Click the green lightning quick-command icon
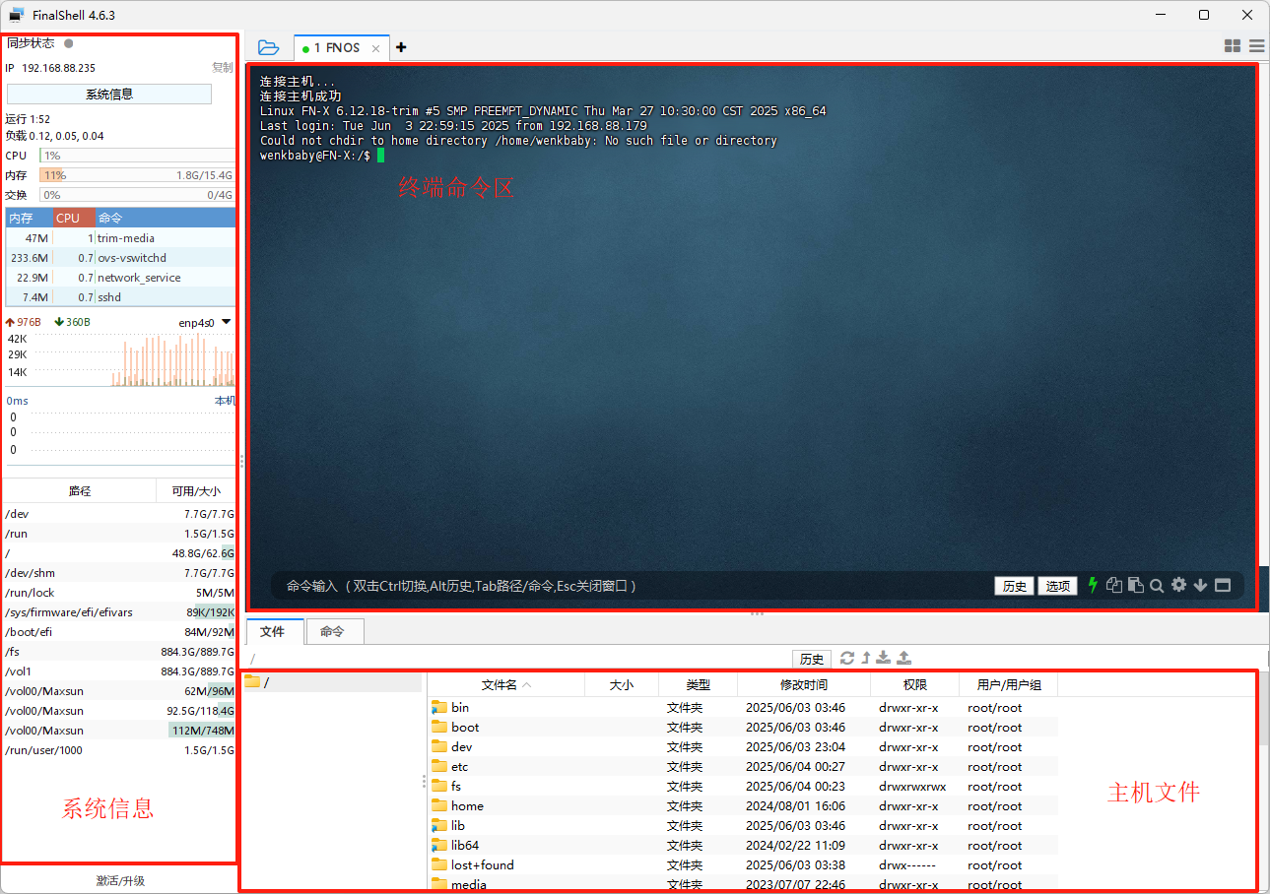The height and width of the screenshot is (894, 1270). (x=1093, y=585)
